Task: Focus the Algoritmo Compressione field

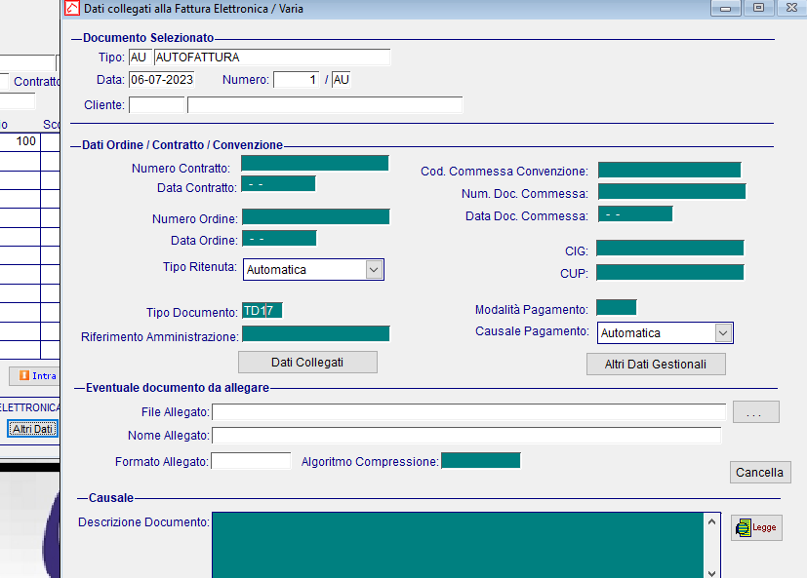Action: click(x=481, y=460)
